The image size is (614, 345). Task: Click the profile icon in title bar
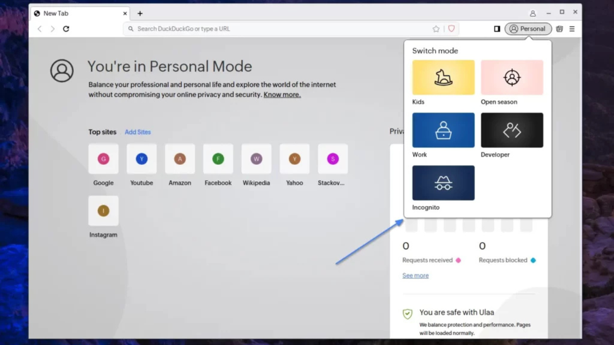pyautogui.click(x=533, y=13)
